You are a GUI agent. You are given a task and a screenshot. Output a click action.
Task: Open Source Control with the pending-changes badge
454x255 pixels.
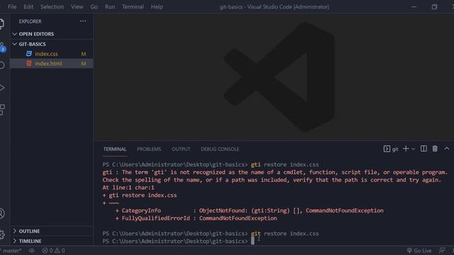coord(2,47)
